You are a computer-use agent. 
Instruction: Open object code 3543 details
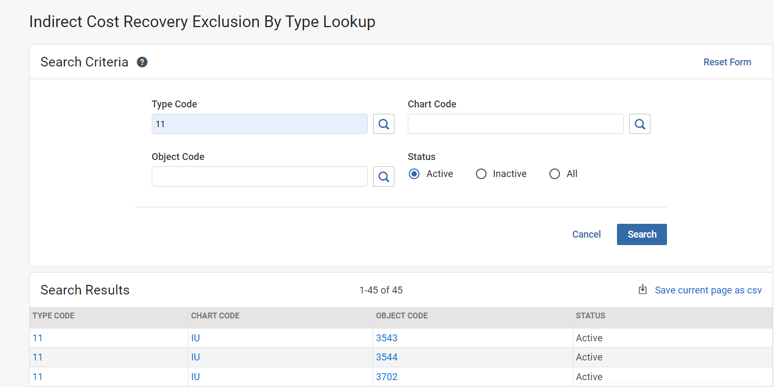coord(386,338)
